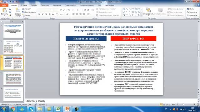Switch to the Вставка ribbon tab

click(24, 5)
